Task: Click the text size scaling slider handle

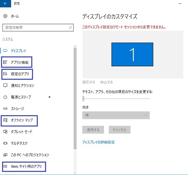Action: point(83,99)
